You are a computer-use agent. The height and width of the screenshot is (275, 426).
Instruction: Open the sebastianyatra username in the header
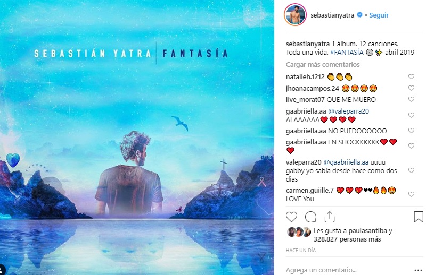332,15
